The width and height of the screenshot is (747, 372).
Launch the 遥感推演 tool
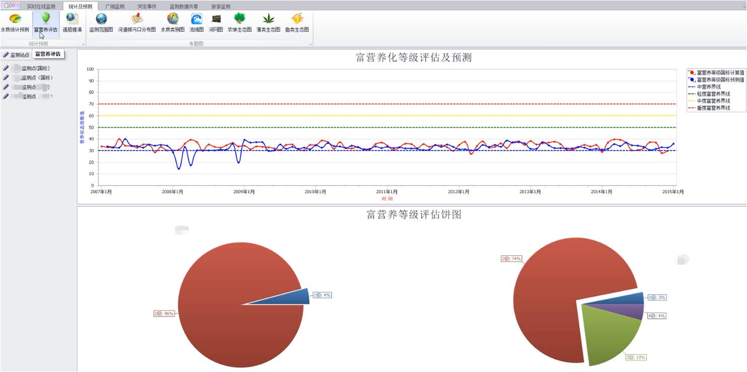pyautogui.click(x=72, y=23)
